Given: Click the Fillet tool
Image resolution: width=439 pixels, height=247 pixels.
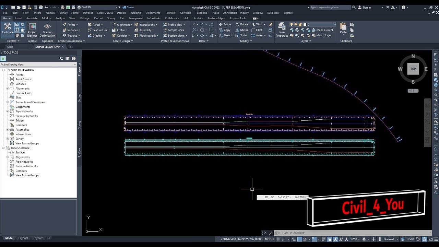Looking at the screenshot, I should (x=257, y=30).
